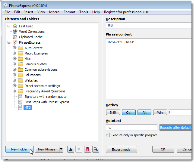
Task: Click the New Phrase button
Action: [47, 149]
